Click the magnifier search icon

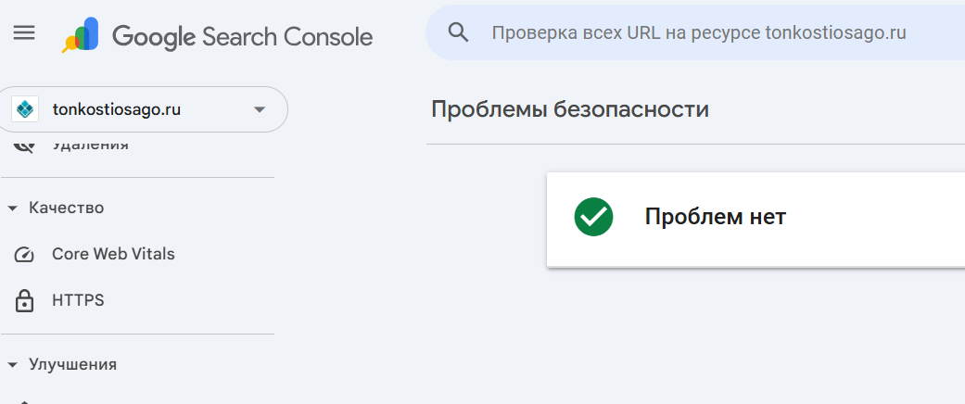[x=459, y=32]
